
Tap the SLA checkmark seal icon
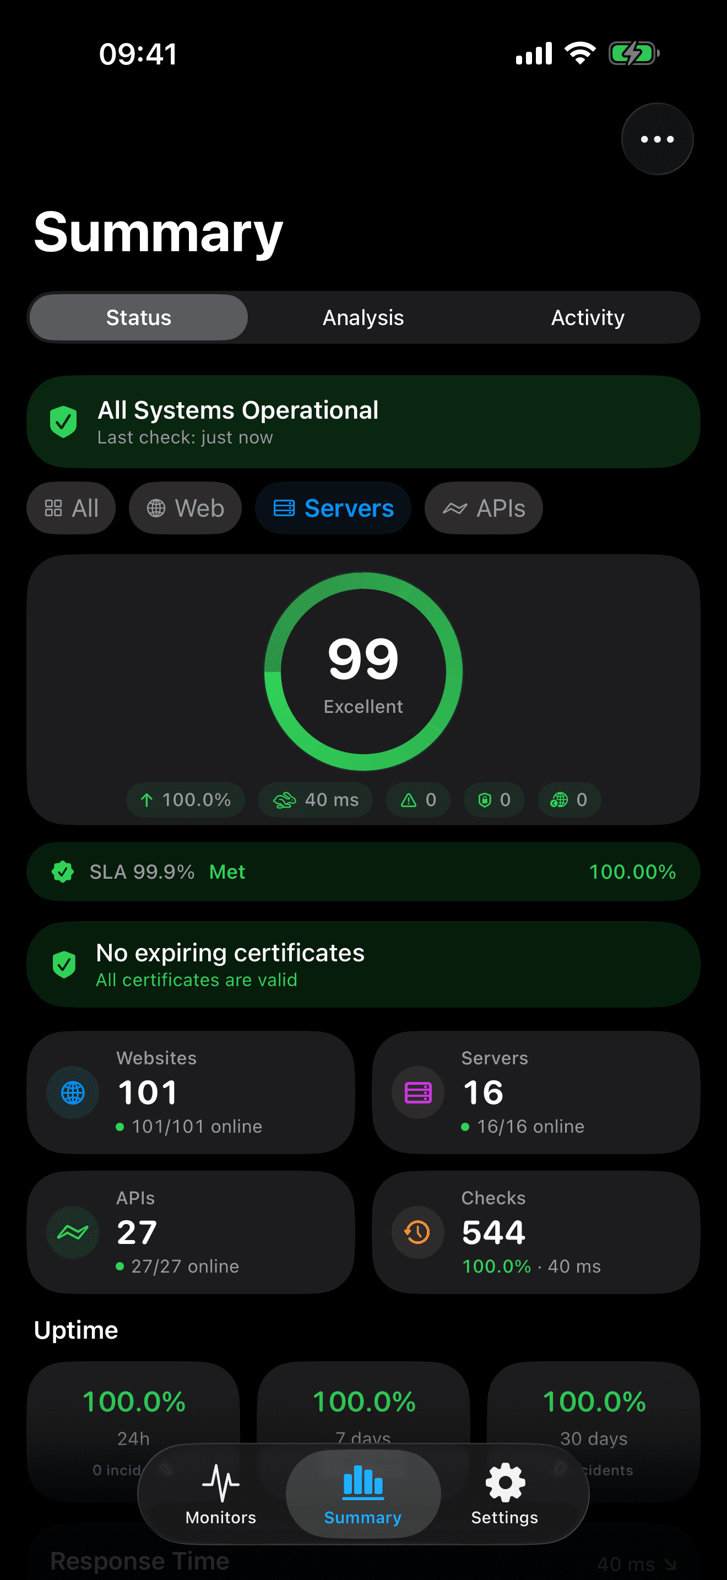click(63, 872)
